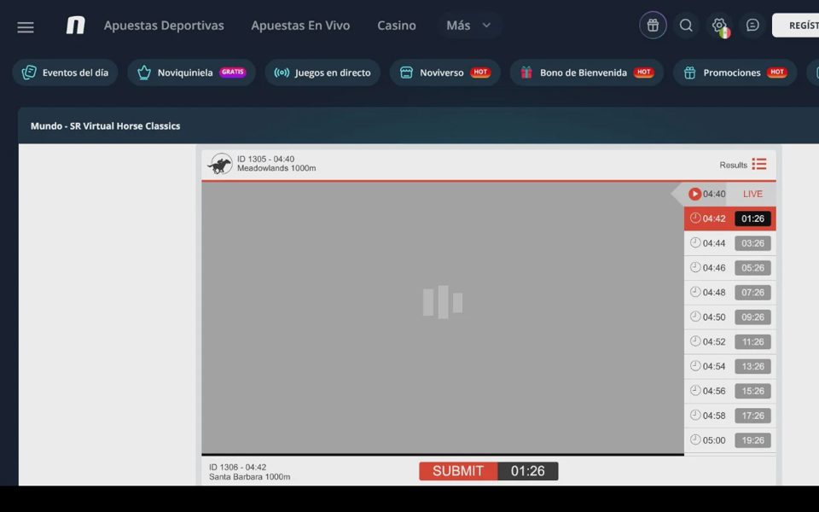Go to Apuestas Deportivas section

coord(164,25)
